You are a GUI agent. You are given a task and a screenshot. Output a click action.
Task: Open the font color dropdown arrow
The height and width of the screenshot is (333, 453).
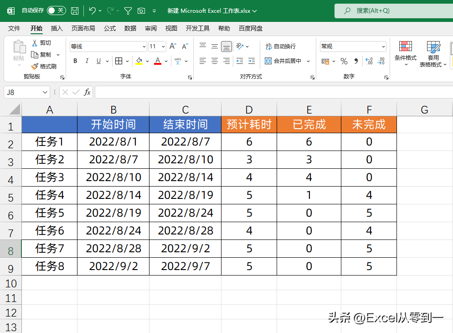(166, 61)
